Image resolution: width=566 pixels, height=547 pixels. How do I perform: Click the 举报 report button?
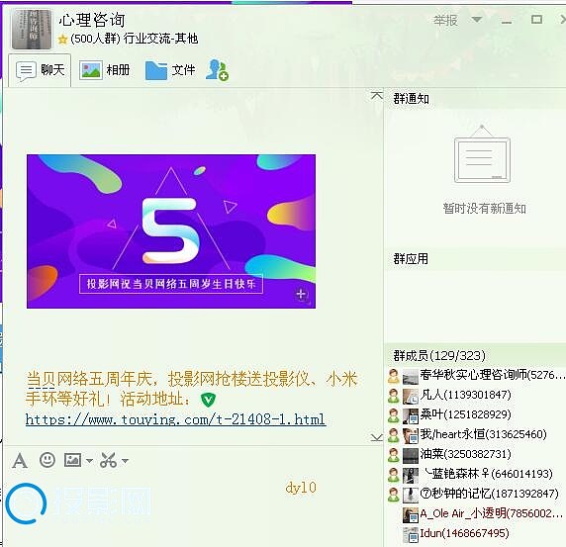click(445, 20)
